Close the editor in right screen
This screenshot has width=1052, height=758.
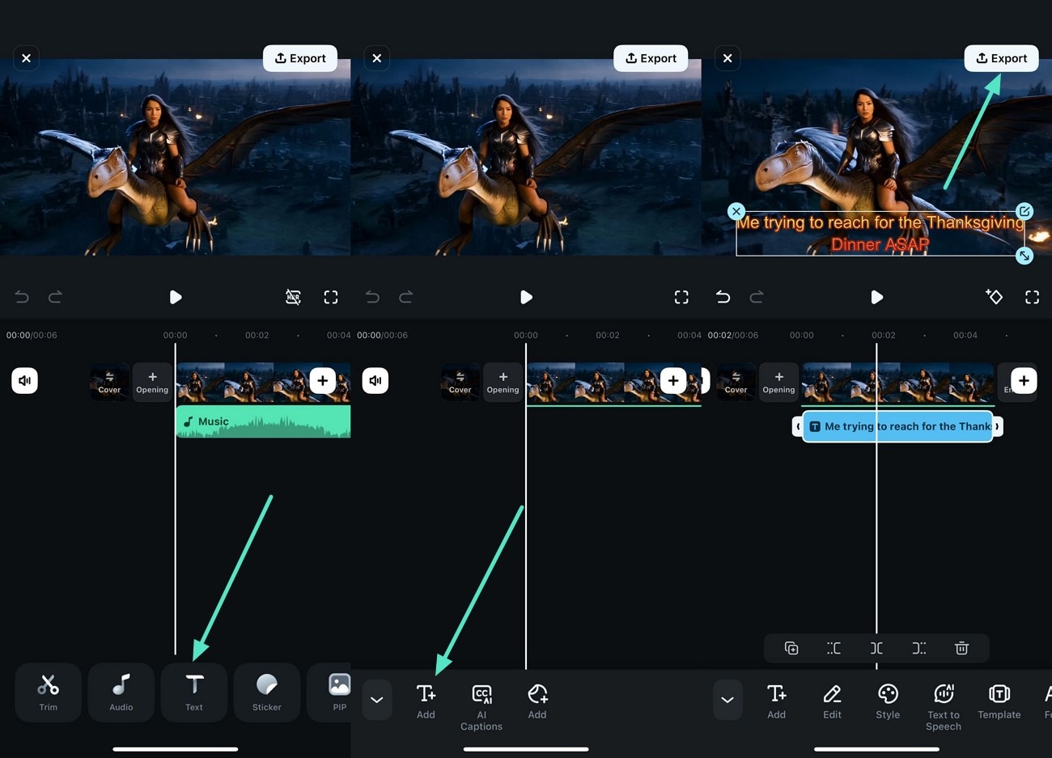click(x=727, y=58)
